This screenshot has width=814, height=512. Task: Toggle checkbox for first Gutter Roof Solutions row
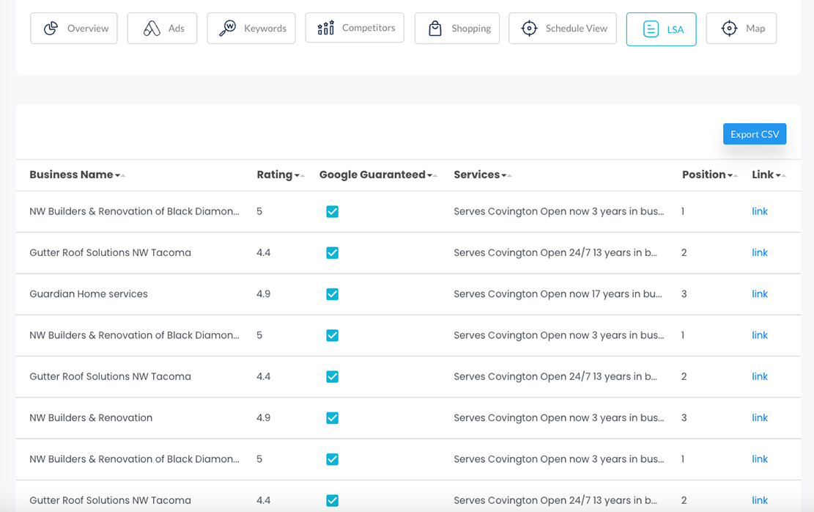coord(332,252)
